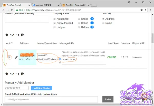This screenshot has width=154, height=106.
Task: Click the vertical page scrollbar thumb
Action: click(x=152, y=38)
